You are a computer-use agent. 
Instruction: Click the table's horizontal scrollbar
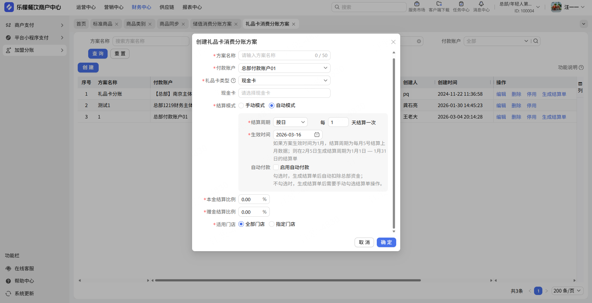[288, 280]
